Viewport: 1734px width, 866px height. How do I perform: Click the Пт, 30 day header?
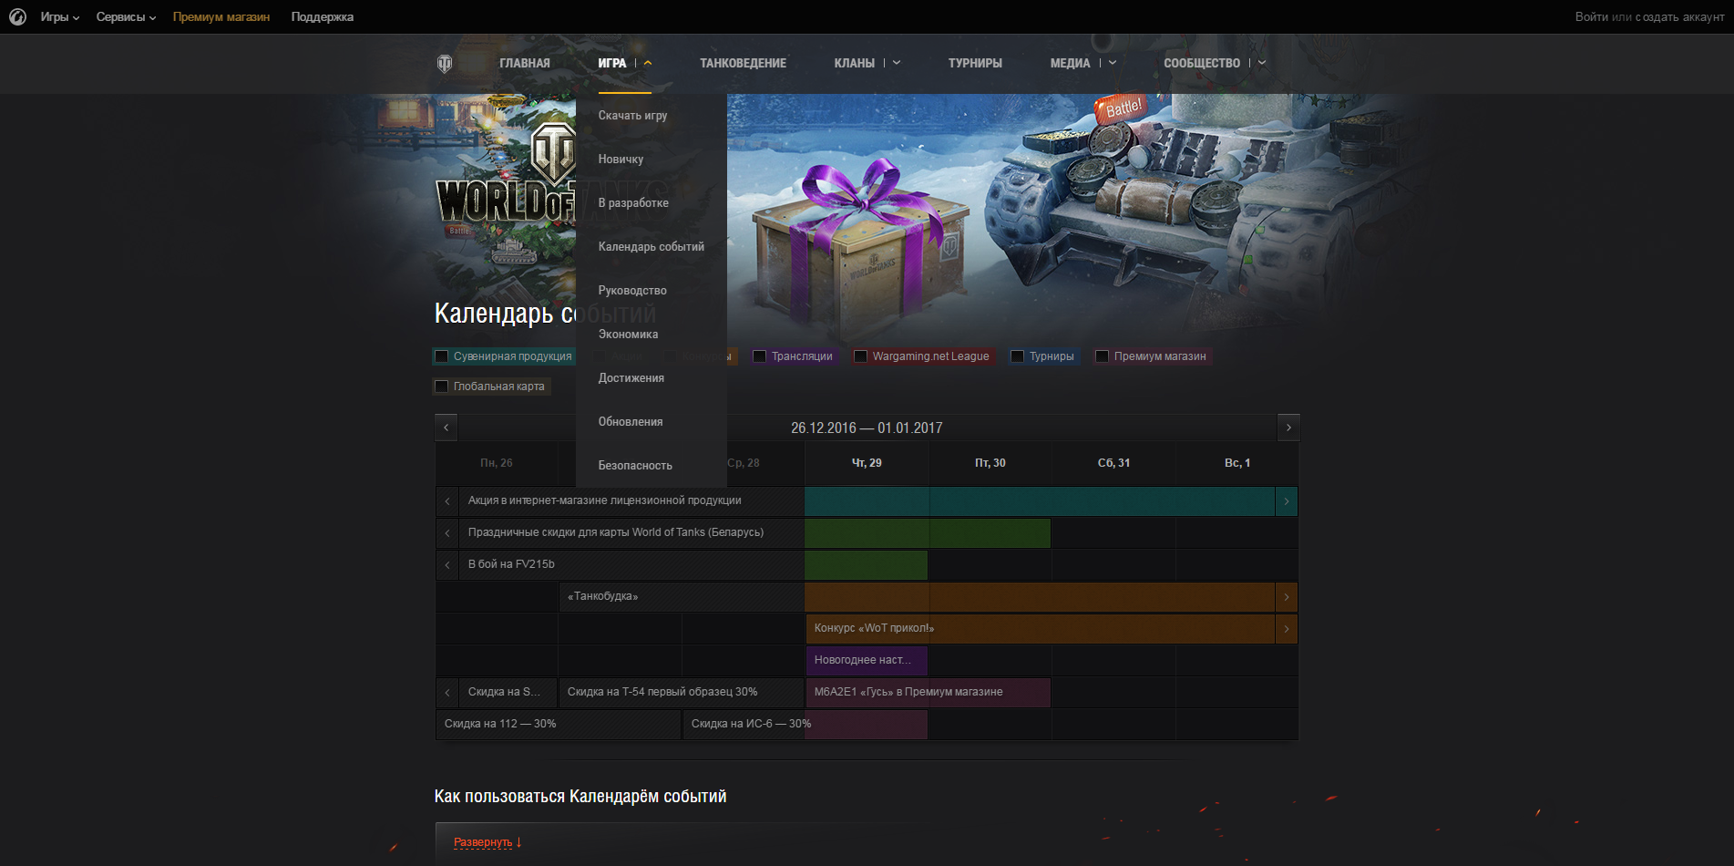tap(990, 463)
